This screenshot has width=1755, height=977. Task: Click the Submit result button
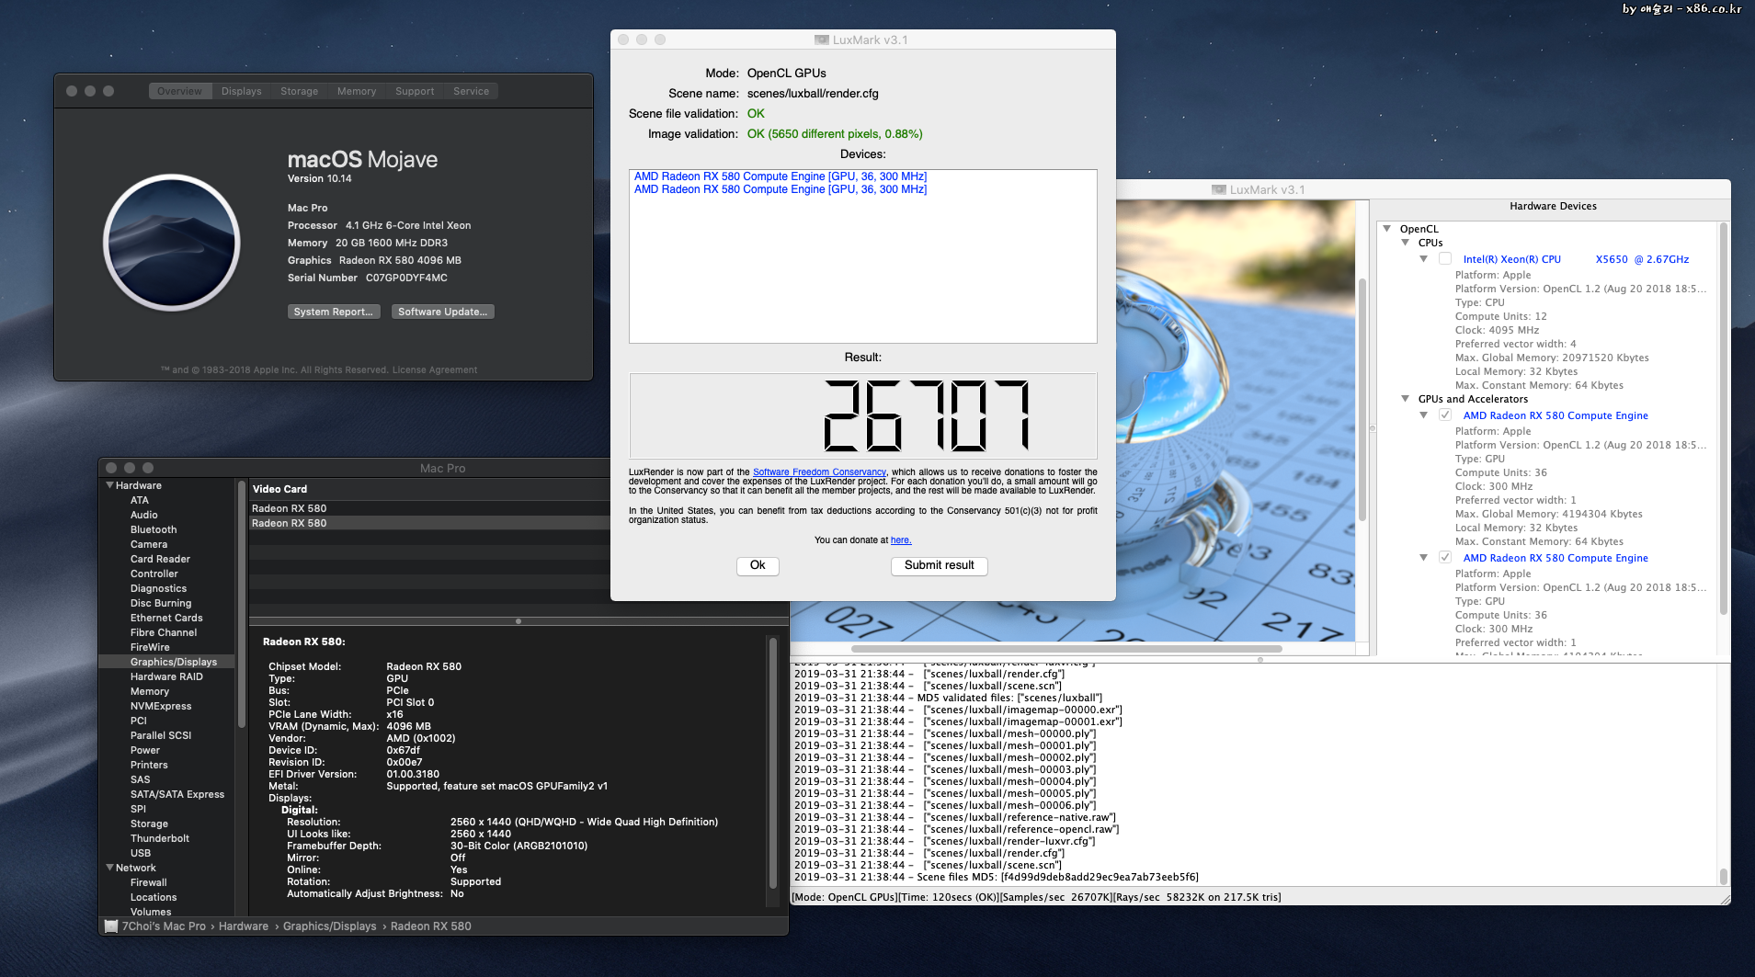point(940,565)
